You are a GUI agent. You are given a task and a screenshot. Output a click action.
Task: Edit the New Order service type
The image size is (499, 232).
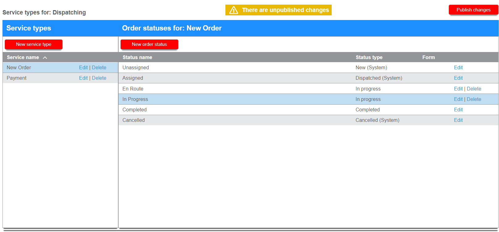pos(83,68)
